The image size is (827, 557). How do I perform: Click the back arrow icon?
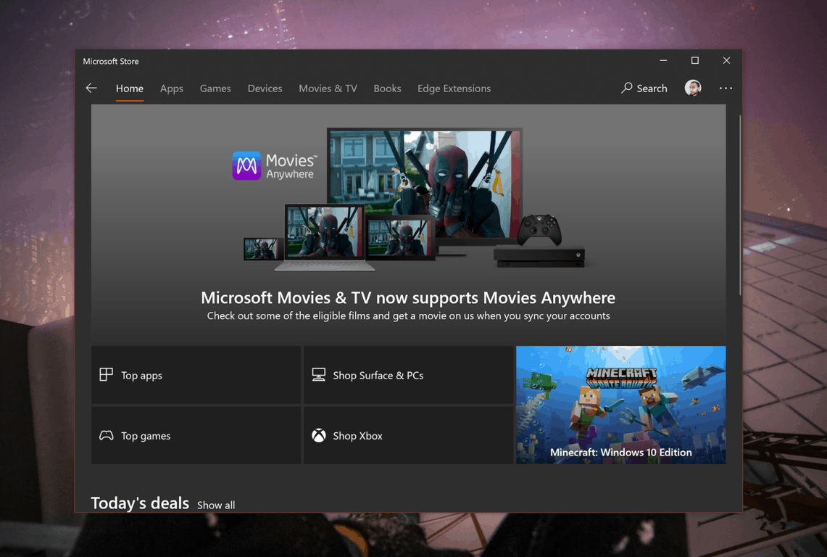pos(91,88)
